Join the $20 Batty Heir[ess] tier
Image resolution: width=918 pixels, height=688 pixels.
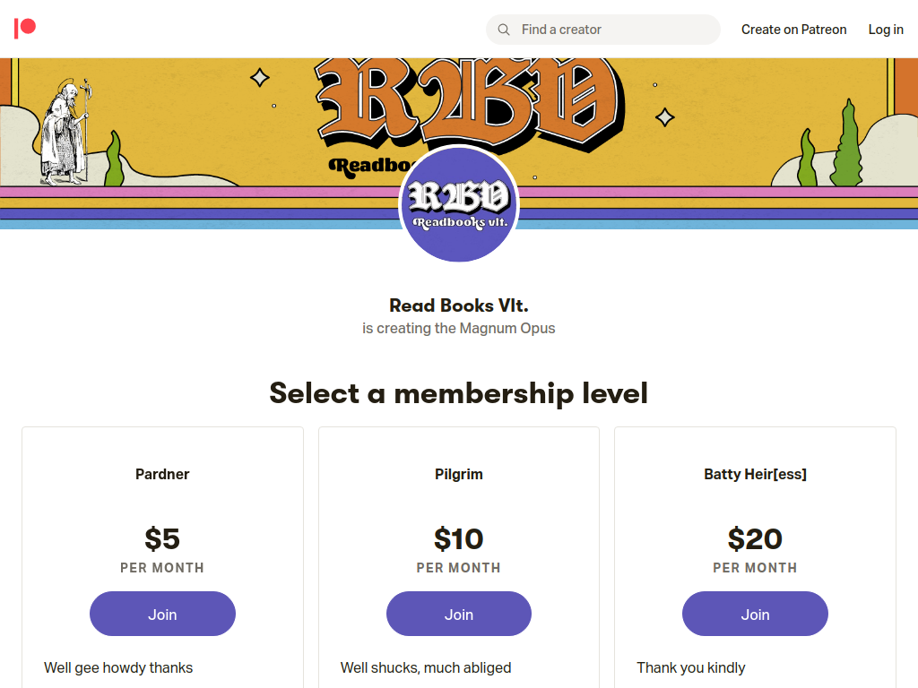point(755,614)
